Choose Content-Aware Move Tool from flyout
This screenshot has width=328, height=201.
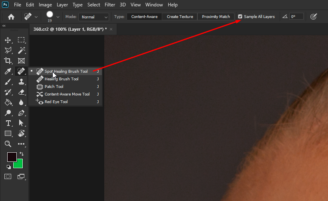coord(65,94)
